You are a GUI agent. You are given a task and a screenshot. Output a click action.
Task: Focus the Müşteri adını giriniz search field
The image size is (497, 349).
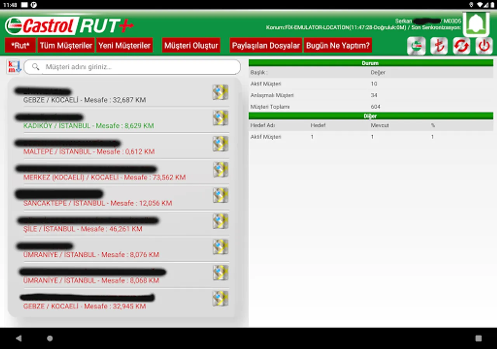(132, 67)
